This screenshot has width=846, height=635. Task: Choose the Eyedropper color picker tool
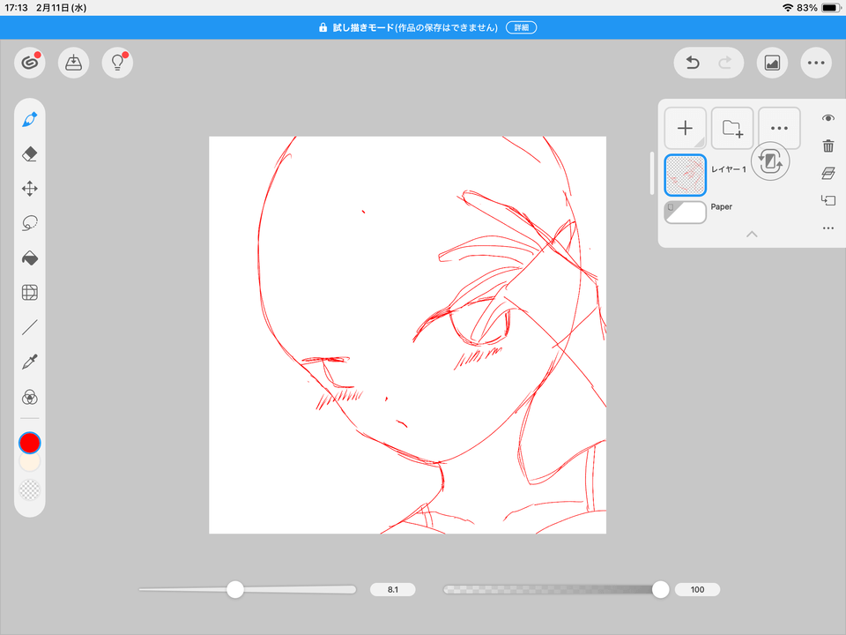coord(30,362)
